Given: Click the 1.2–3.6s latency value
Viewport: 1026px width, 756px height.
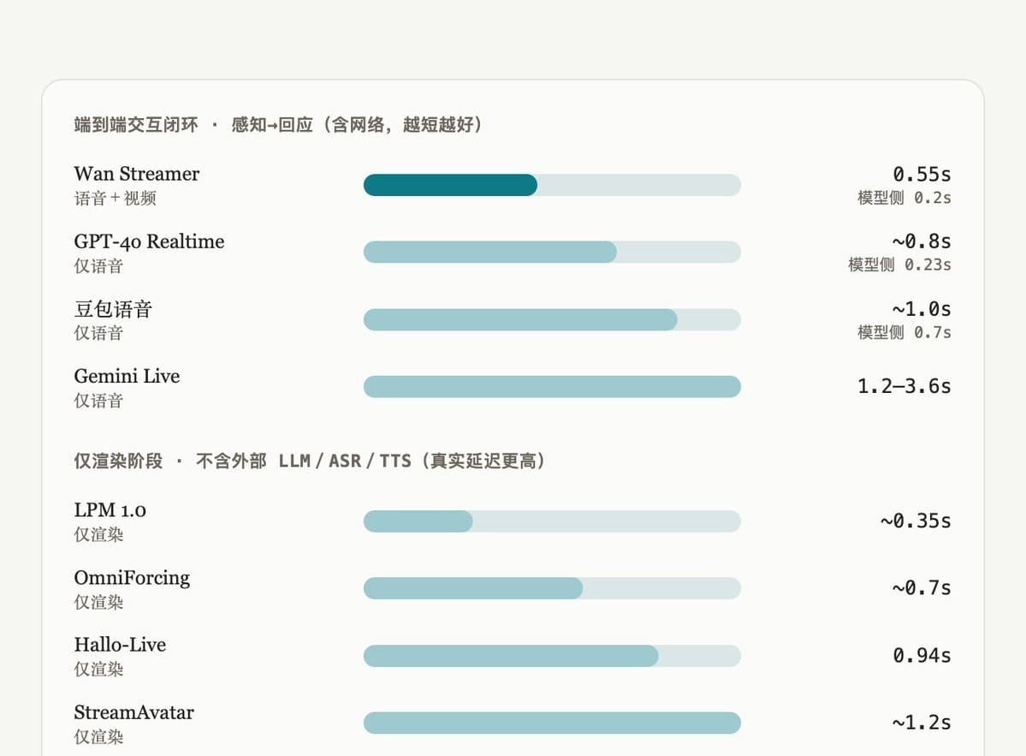Looking at the screenshot, I should pos(904,386).
